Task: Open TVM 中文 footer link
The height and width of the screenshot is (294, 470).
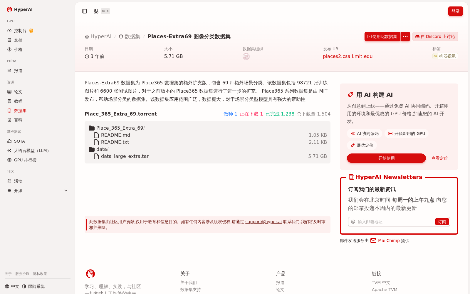Action: tap(381, 283)
